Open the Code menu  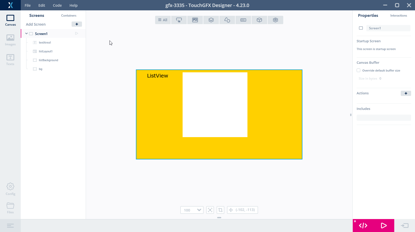click(57, 5)
